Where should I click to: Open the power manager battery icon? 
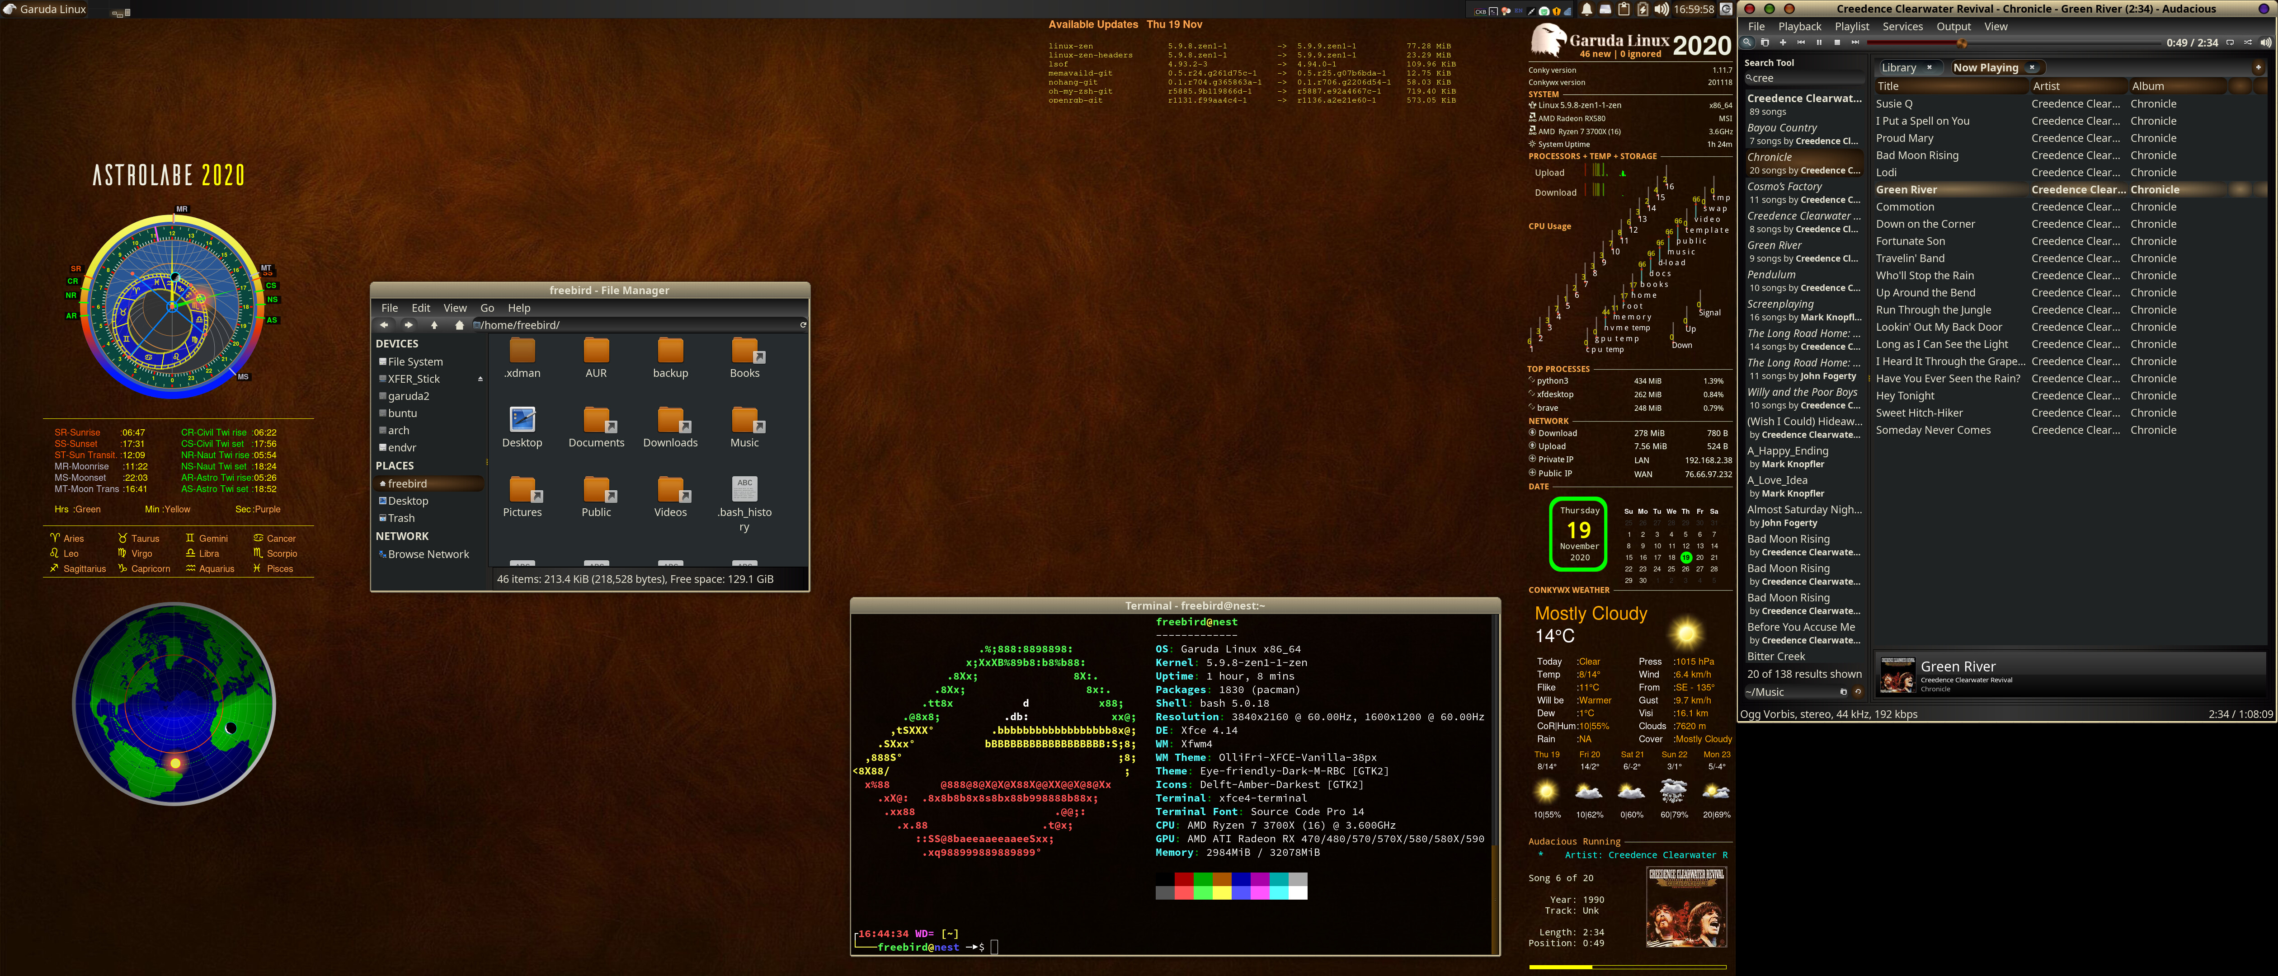tap(1642, 10)
